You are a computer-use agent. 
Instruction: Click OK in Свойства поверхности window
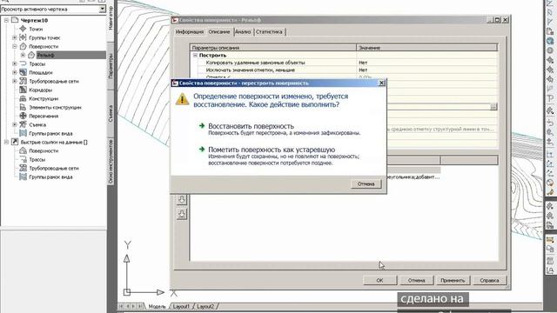[x=379, y=280]
